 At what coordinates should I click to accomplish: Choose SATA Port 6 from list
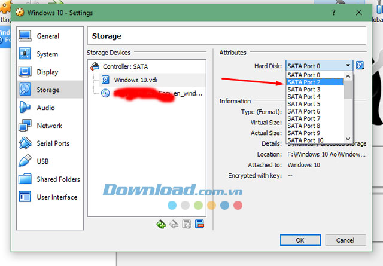point(315,111)
